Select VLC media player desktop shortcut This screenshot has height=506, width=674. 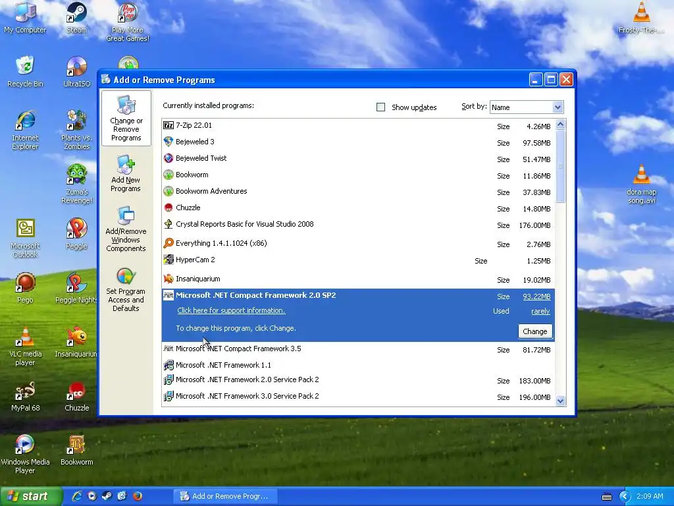(x=25, y=347)
